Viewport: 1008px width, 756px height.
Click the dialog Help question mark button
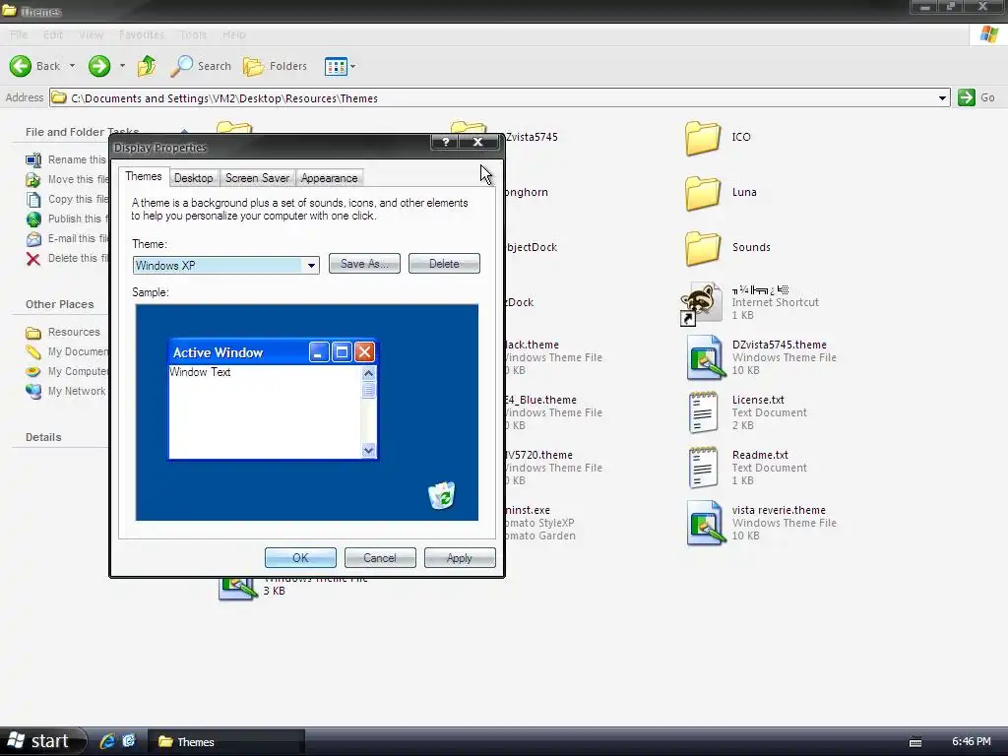coord(445,142)
